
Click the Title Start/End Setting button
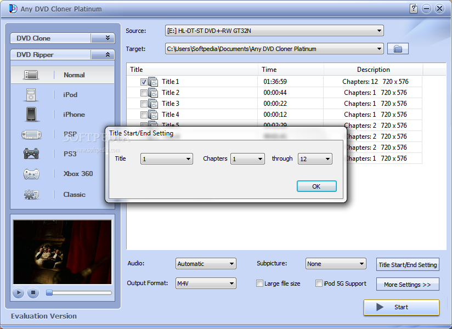click(408, 265)
